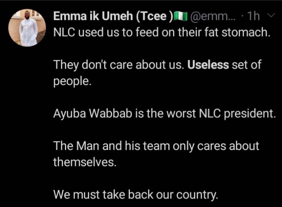Viewport: 282px width, 207px height.
Task: Click the Nigerian flag emoji beside the name
Action: tap(180, 16)
